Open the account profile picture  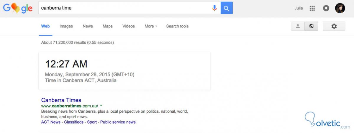340,8
